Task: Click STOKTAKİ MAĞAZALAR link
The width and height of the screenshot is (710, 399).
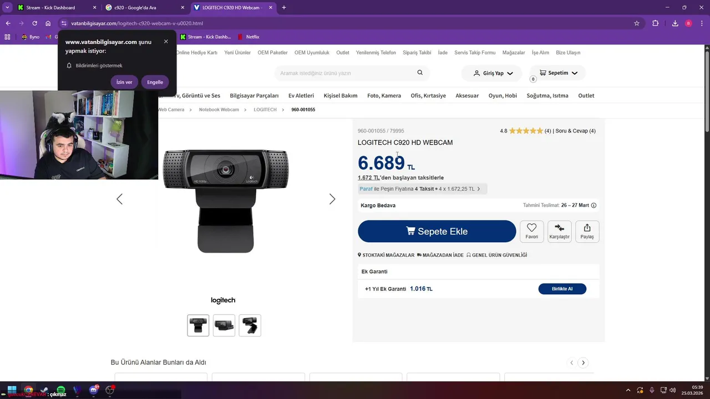Action: pos(386,255)
